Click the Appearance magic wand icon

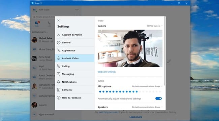(x=59, y=50)
